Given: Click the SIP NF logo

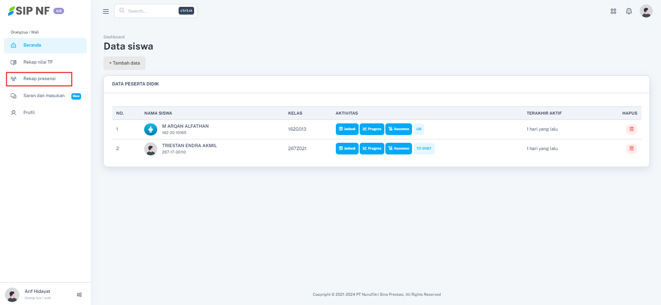Looking at the screenshot, I should tap(29, 11).
